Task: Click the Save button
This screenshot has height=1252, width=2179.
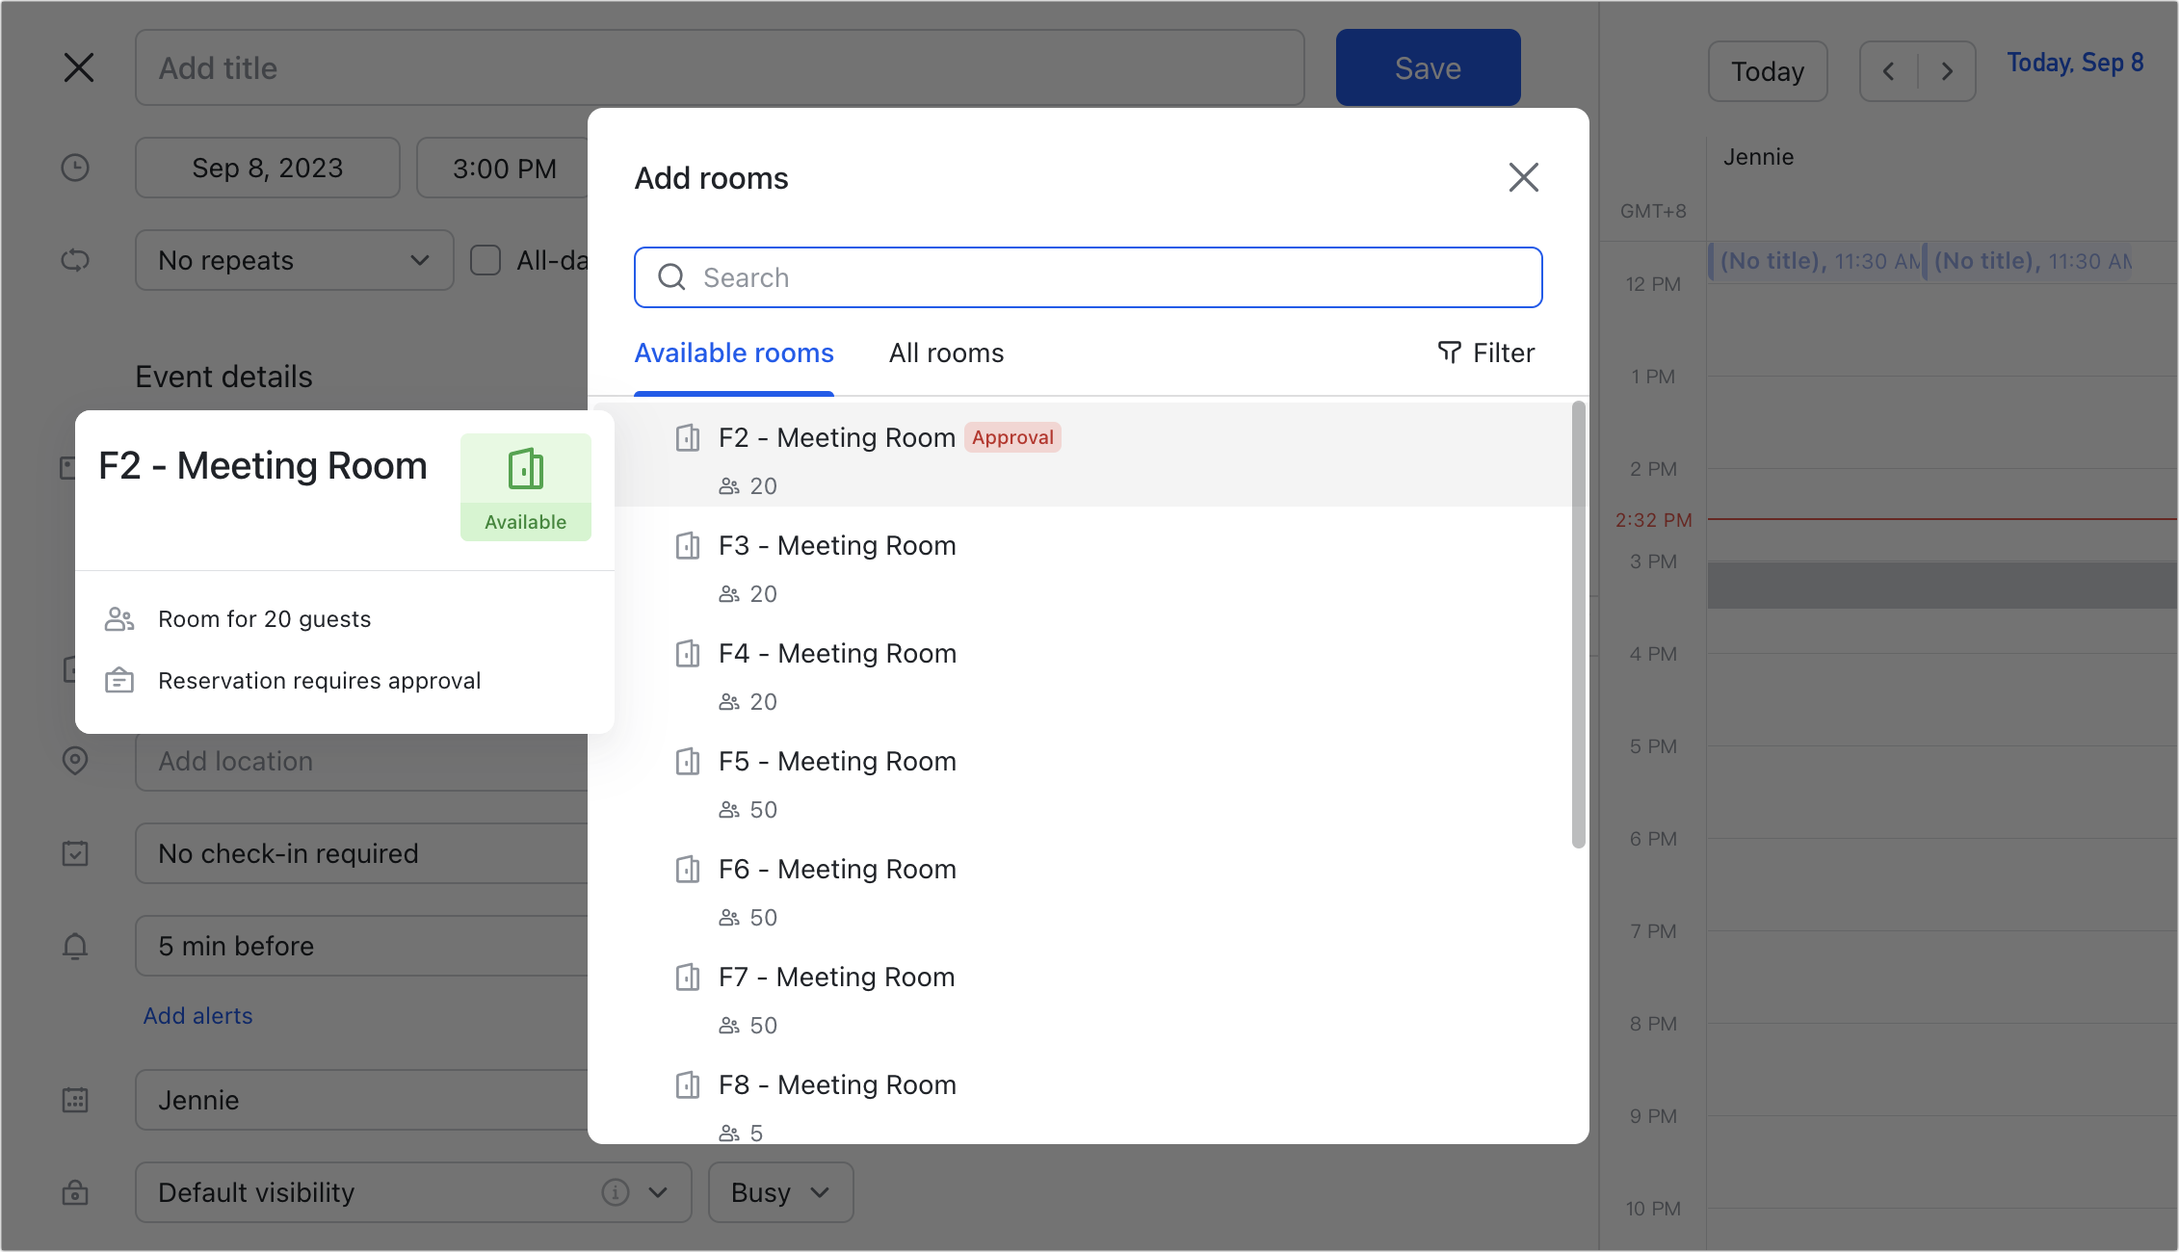Action: (1427, 67)
